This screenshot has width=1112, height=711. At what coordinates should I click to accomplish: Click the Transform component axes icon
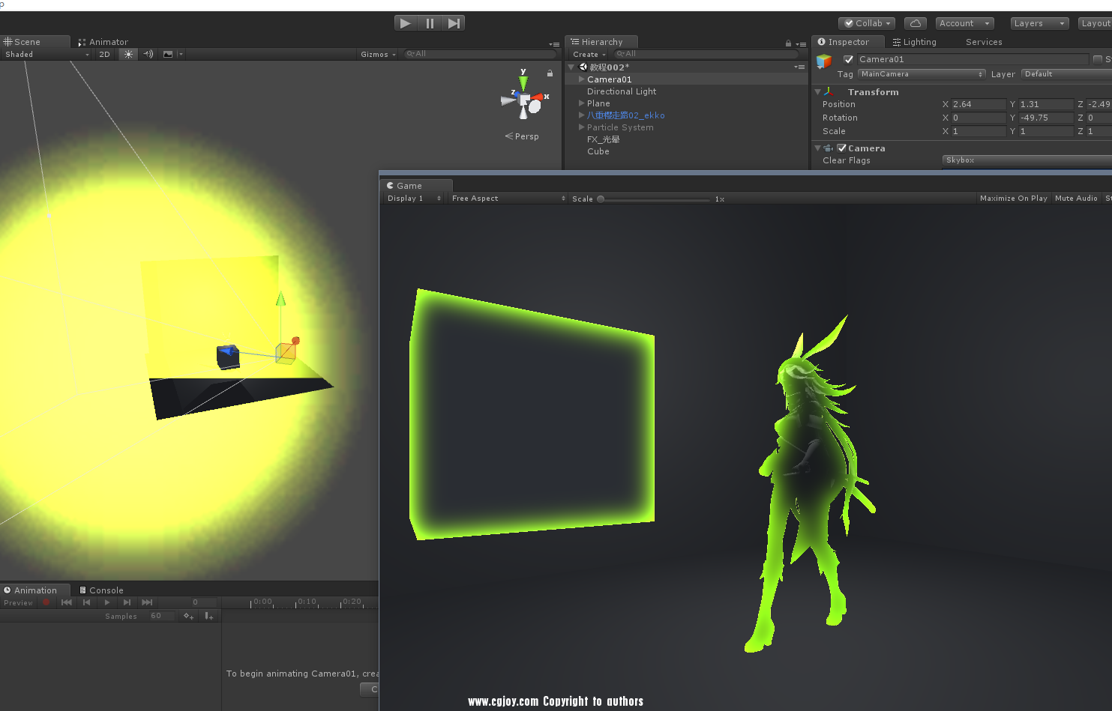point(829,91)
